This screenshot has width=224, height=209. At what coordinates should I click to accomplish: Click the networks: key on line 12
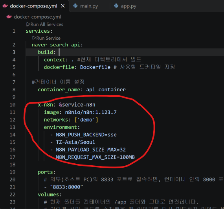pos(57,120)
